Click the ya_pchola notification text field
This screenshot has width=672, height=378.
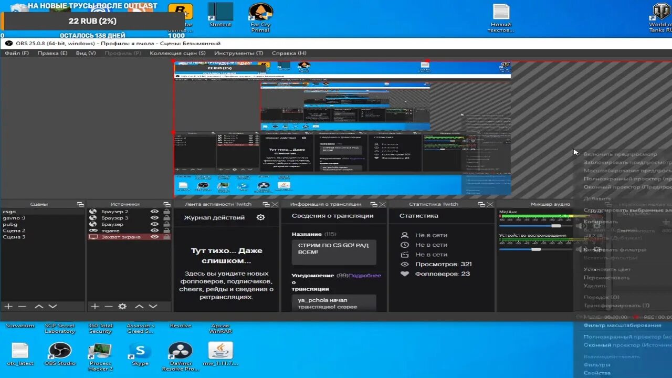(334, 303)
